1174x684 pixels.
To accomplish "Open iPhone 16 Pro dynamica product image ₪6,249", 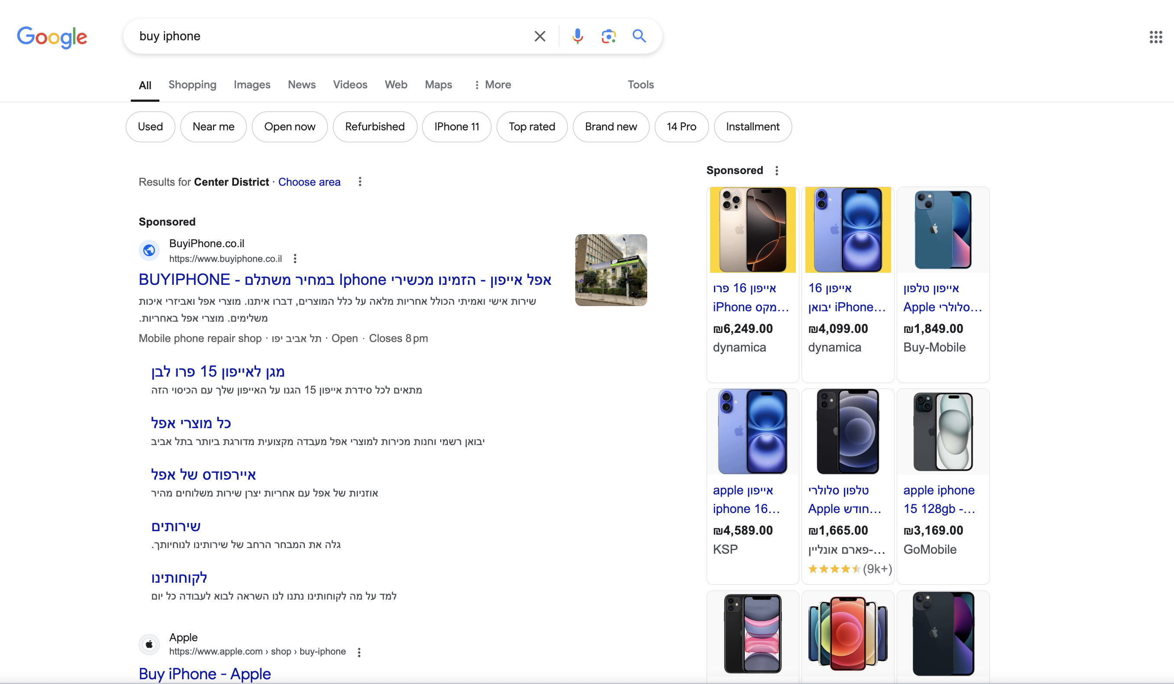I will point(753,230).
